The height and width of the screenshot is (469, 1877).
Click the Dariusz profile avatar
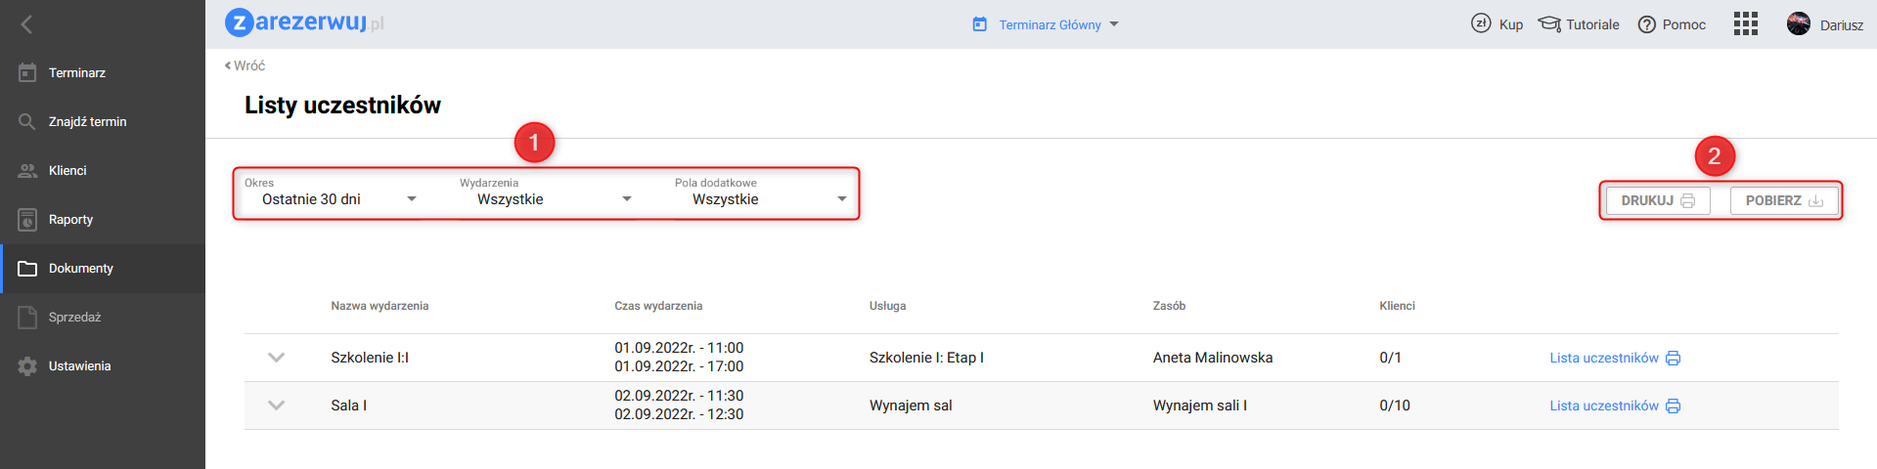(x=1798, y=24)
